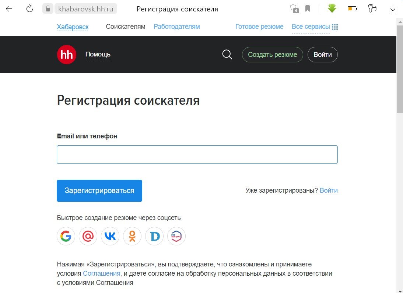Open Dzen login option
The height and width of the screenshot is (293, 403).
(x=154, y=236)
